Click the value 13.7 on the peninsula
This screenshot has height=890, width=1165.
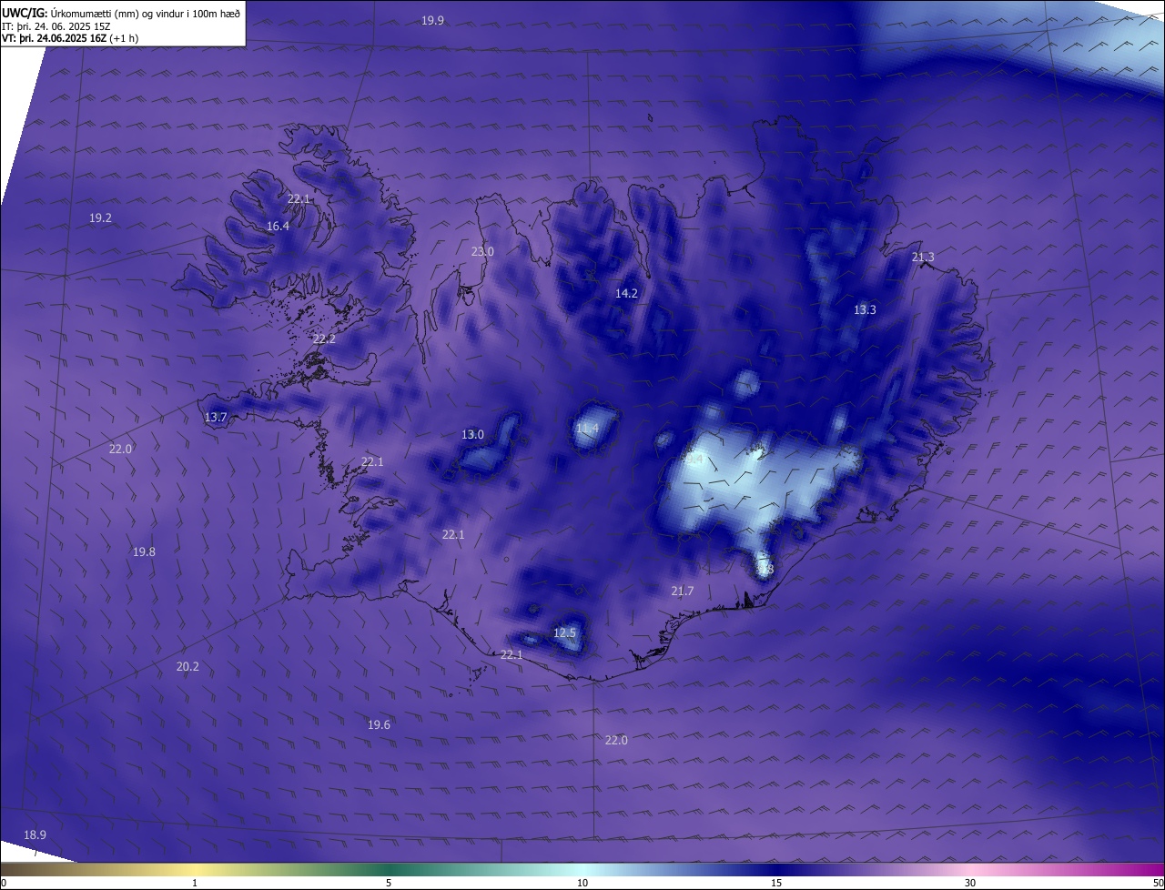216,417
